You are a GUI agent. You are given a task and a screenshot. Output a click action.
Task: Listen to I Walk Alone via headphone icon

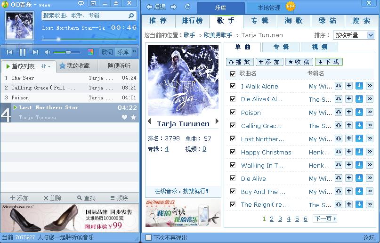click(339, 86)
